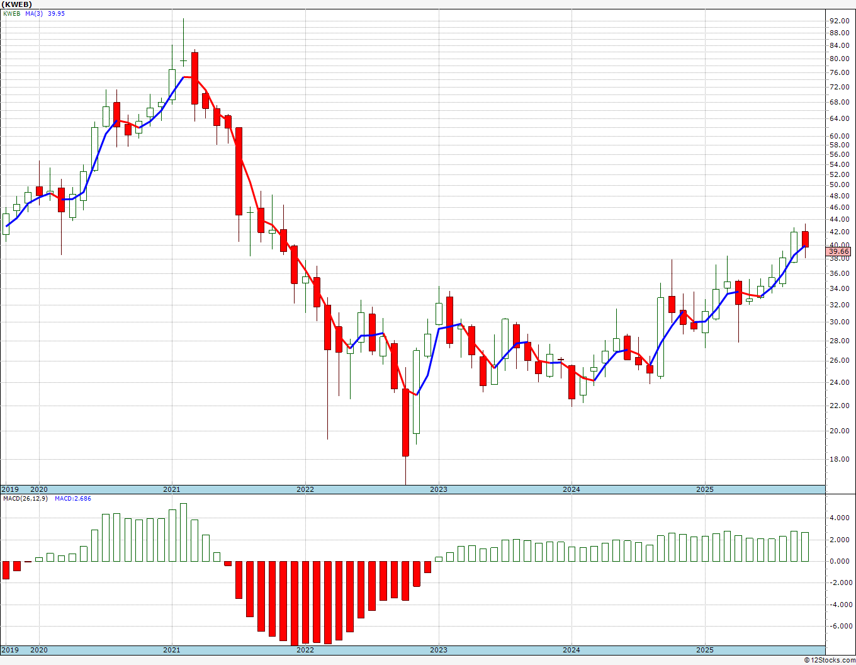Click the 52.00 price axis label
Image resolution: width=856 pixels, height=665 pixels.
(840, 174)
